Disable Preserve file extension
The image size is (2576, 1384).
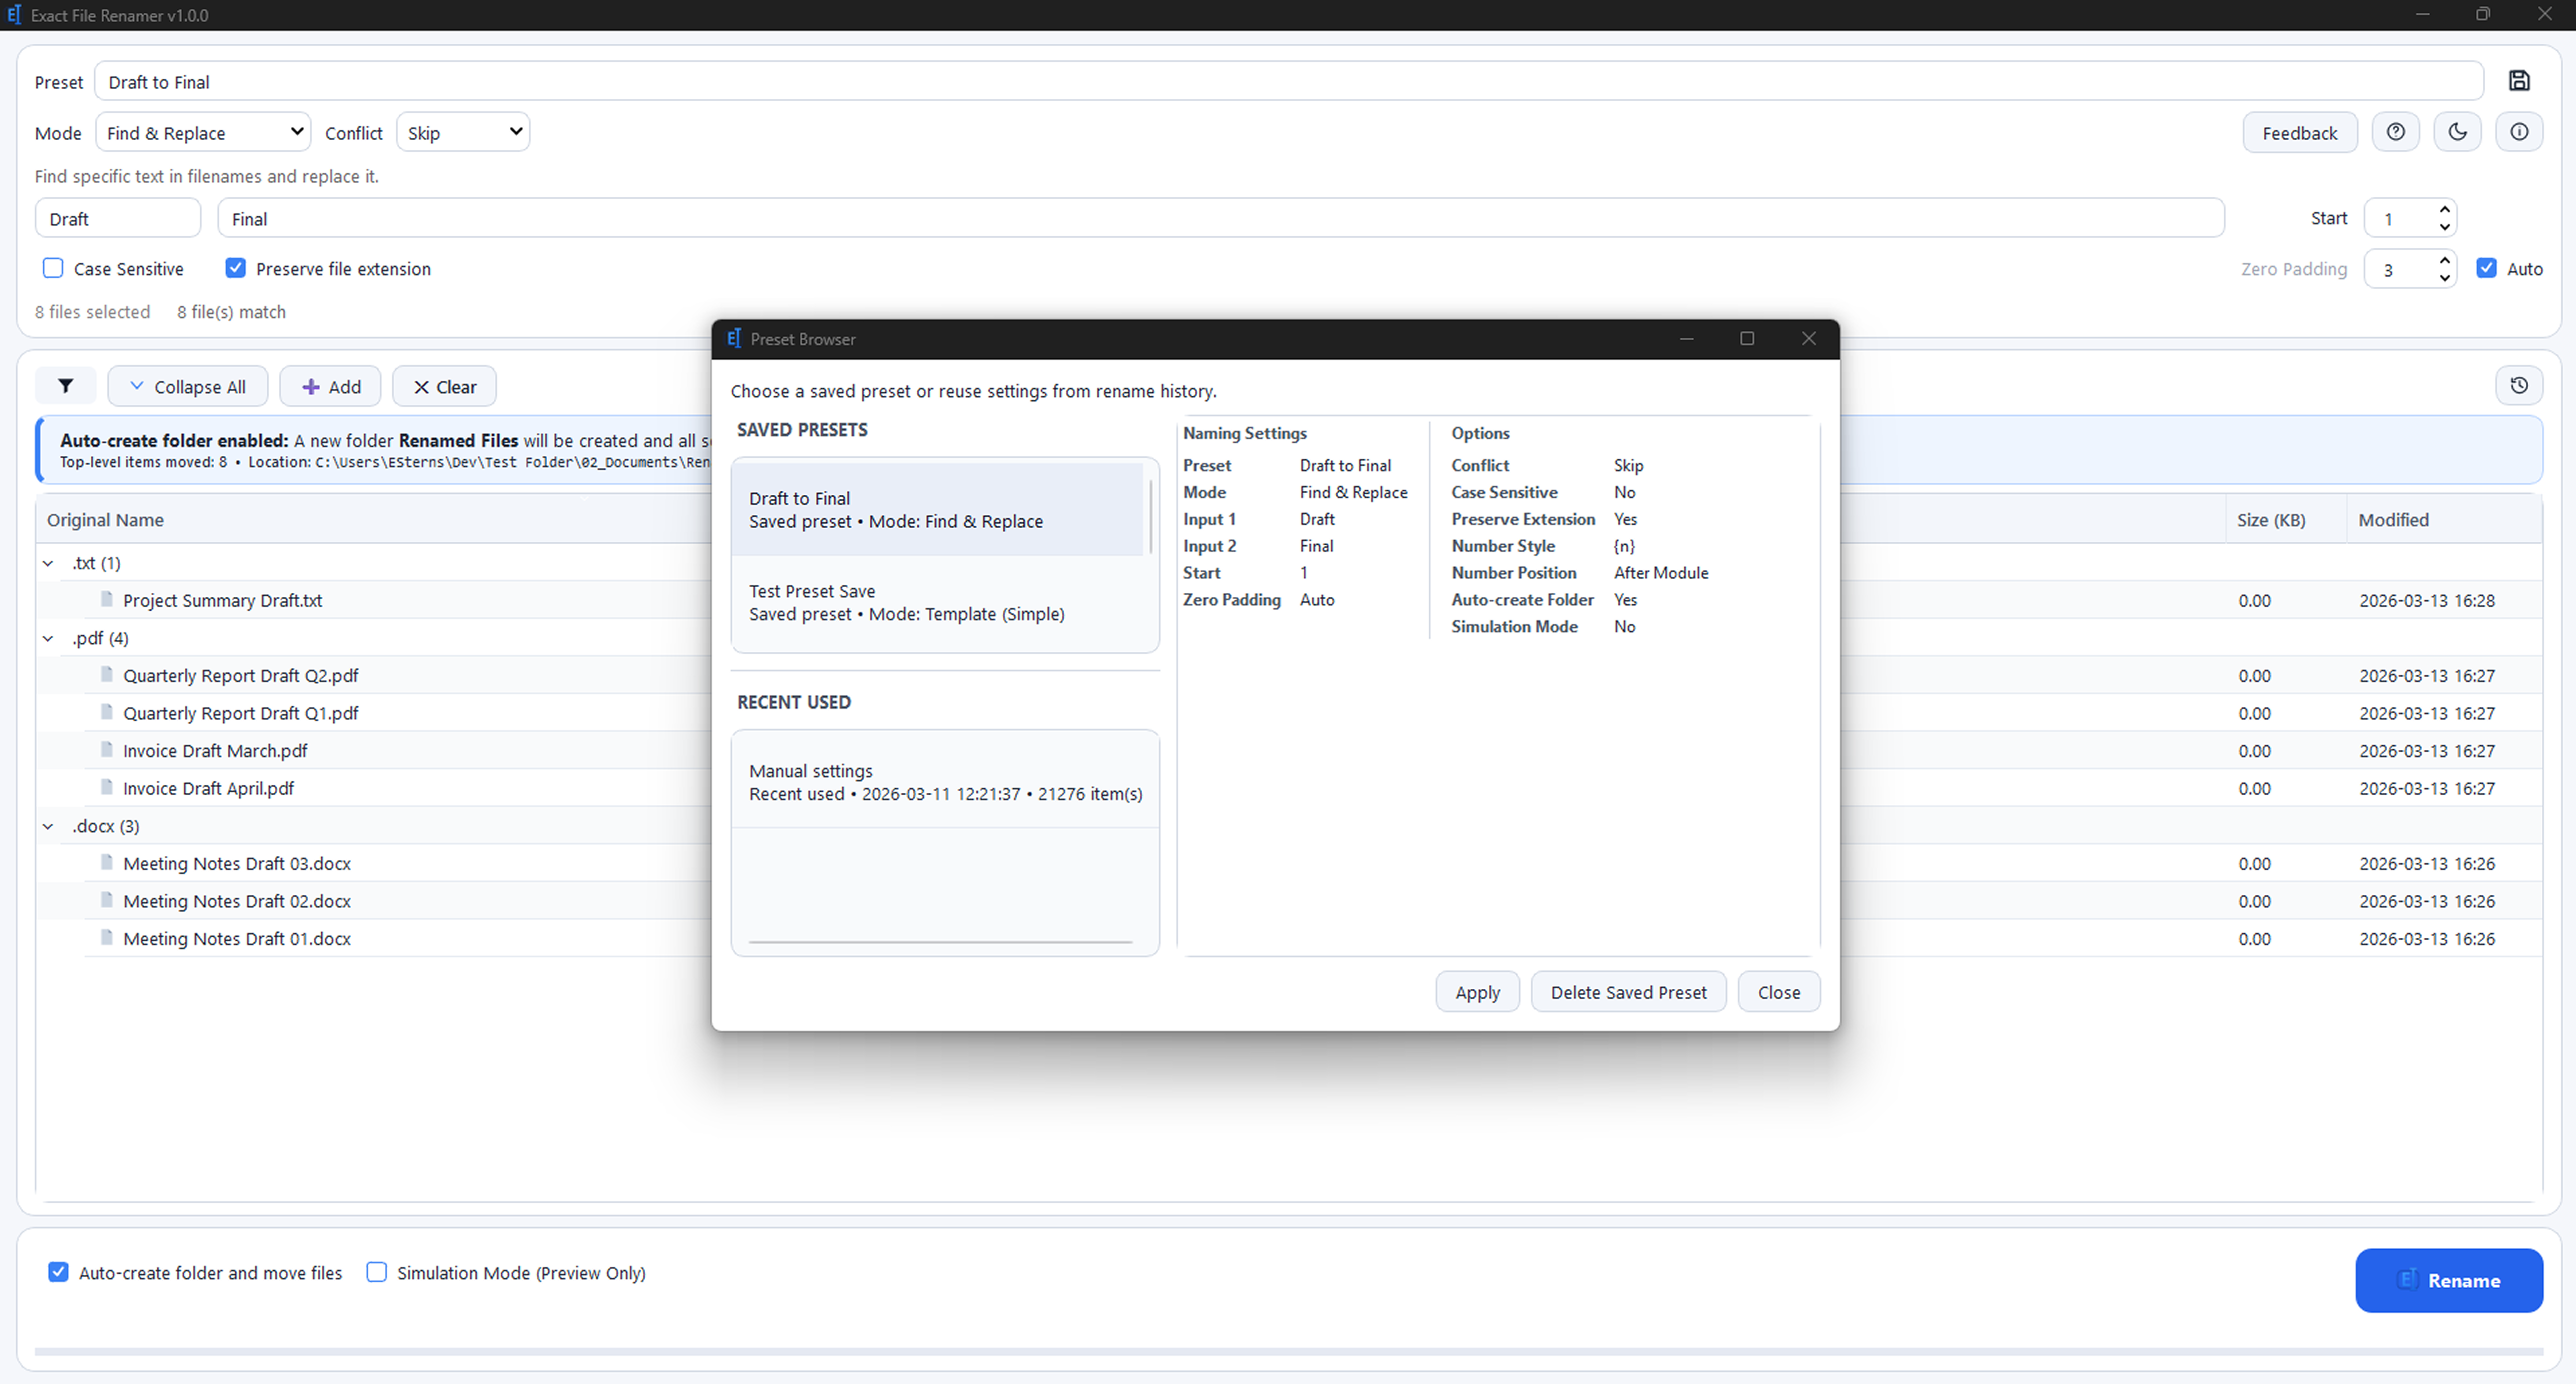[235, 268]
